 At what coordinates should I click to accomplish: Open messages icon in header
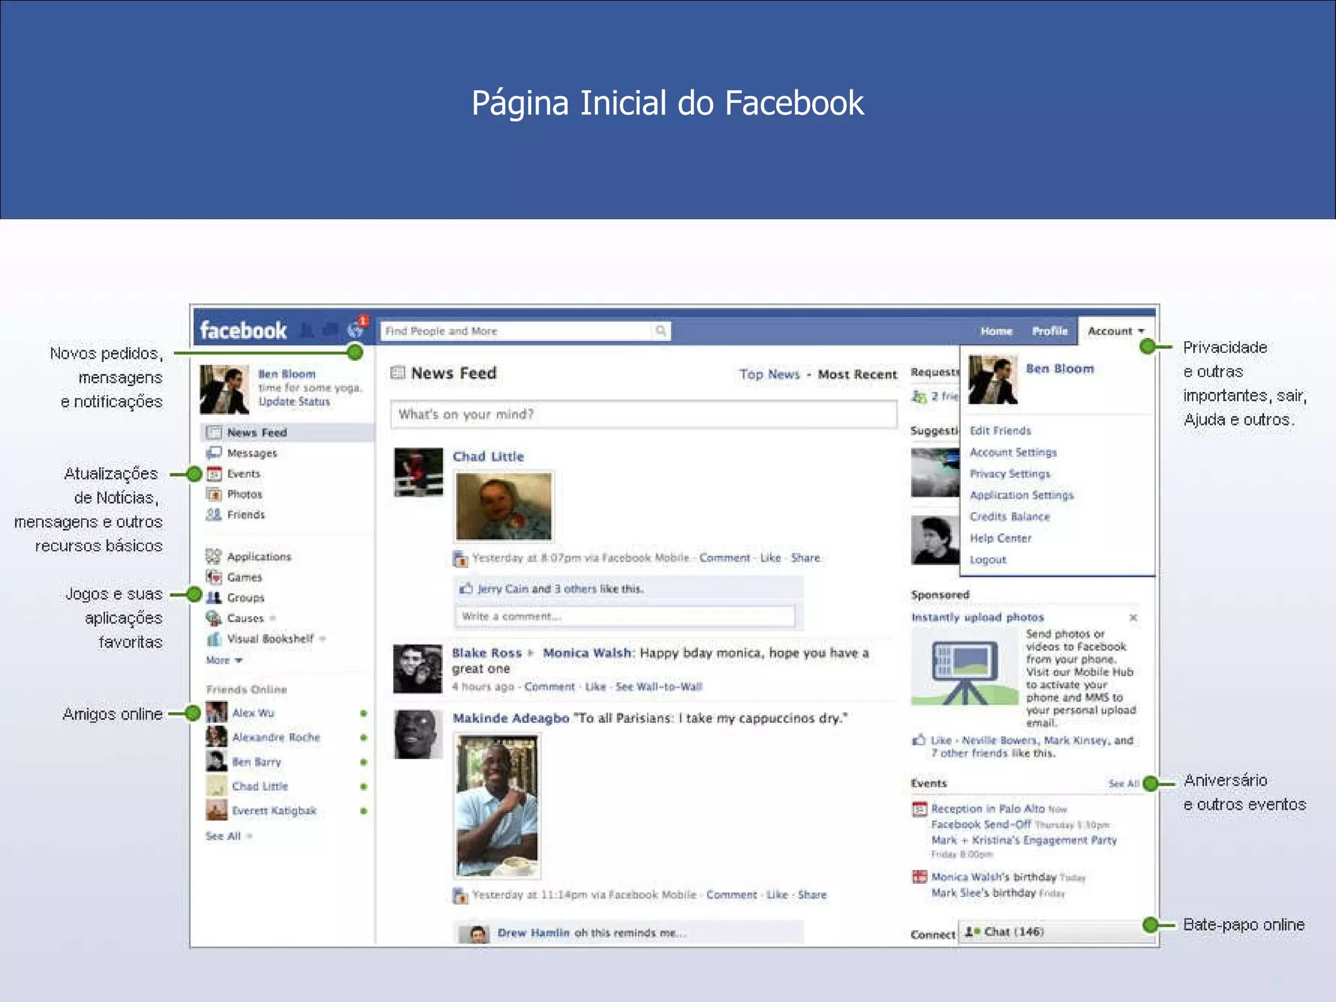[331, 330]
